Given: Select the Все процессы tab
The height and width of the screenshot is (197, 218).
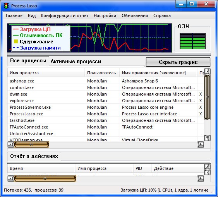Looking at the screenshot, I should (x=28, y=61).
